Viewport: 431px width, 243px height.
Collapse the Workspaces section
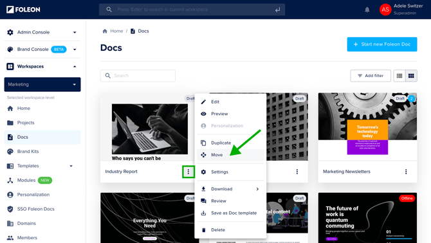75,66
